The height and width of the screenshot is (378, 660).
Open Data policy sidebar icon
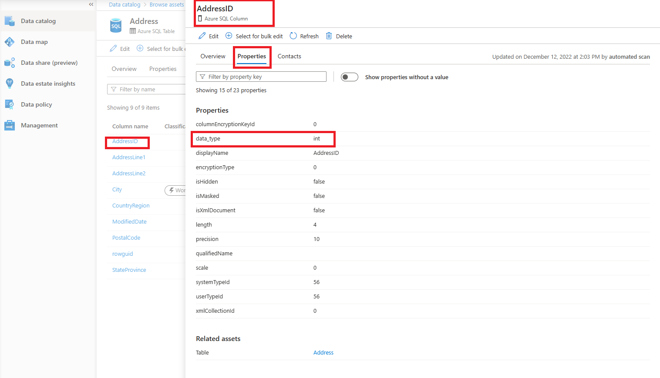(10, 104)
